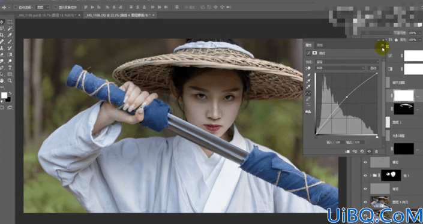Select the Eraser tool

point(2,55)
